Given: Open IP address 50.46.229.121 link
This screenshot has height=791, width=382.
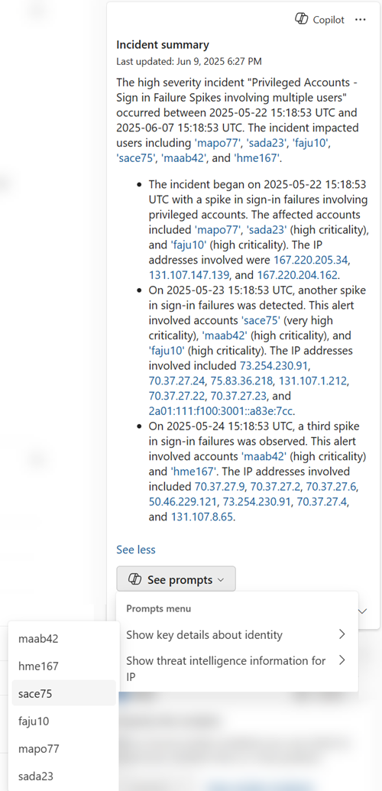Looking at the screenshot, I should point(185,502).
